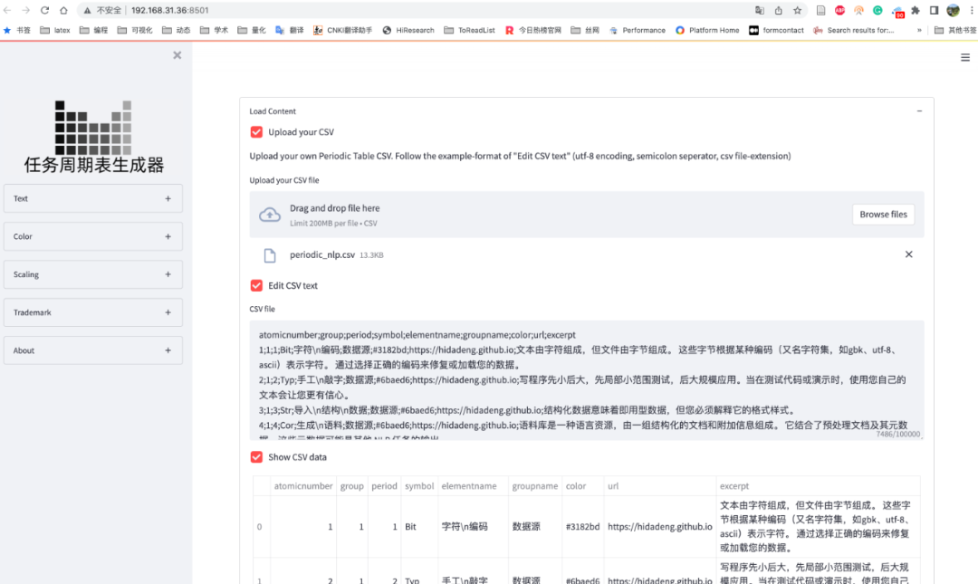Open the 翻译 bookmark

point(290,30)
